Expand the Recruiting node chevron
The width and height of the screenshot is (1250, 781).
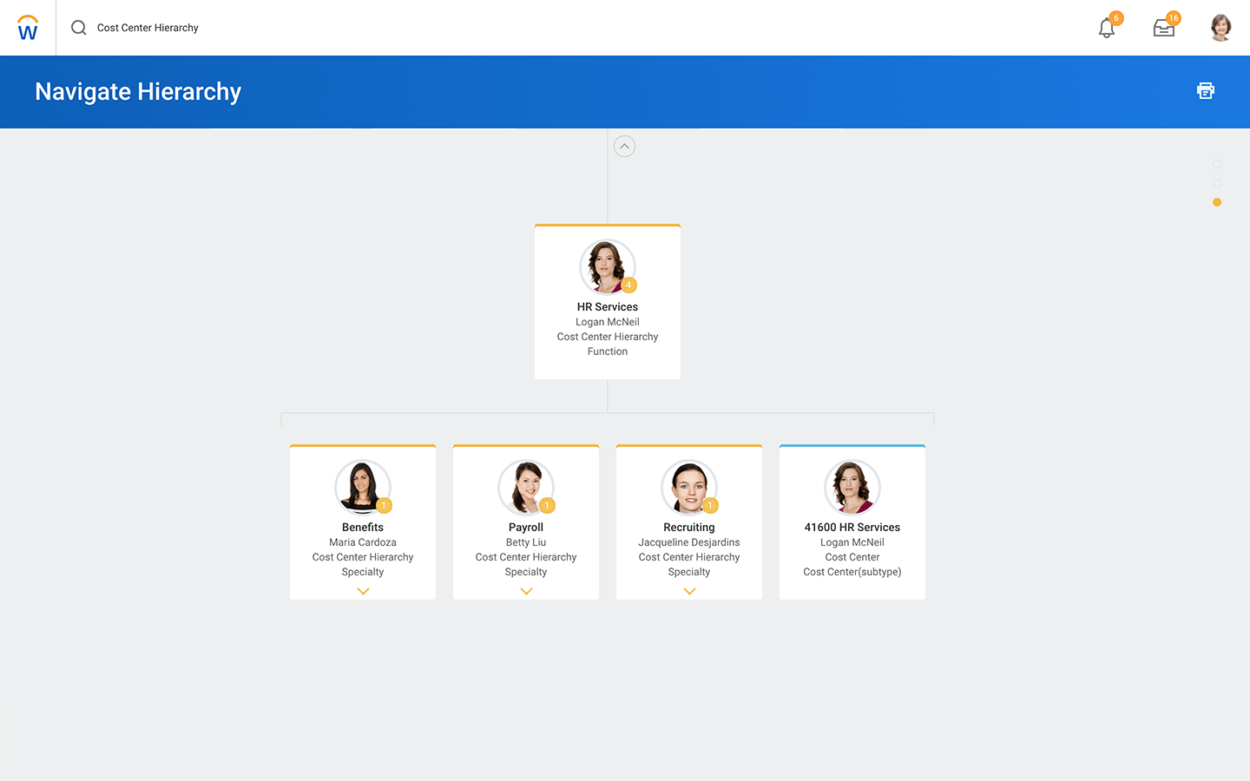point(689,591)
